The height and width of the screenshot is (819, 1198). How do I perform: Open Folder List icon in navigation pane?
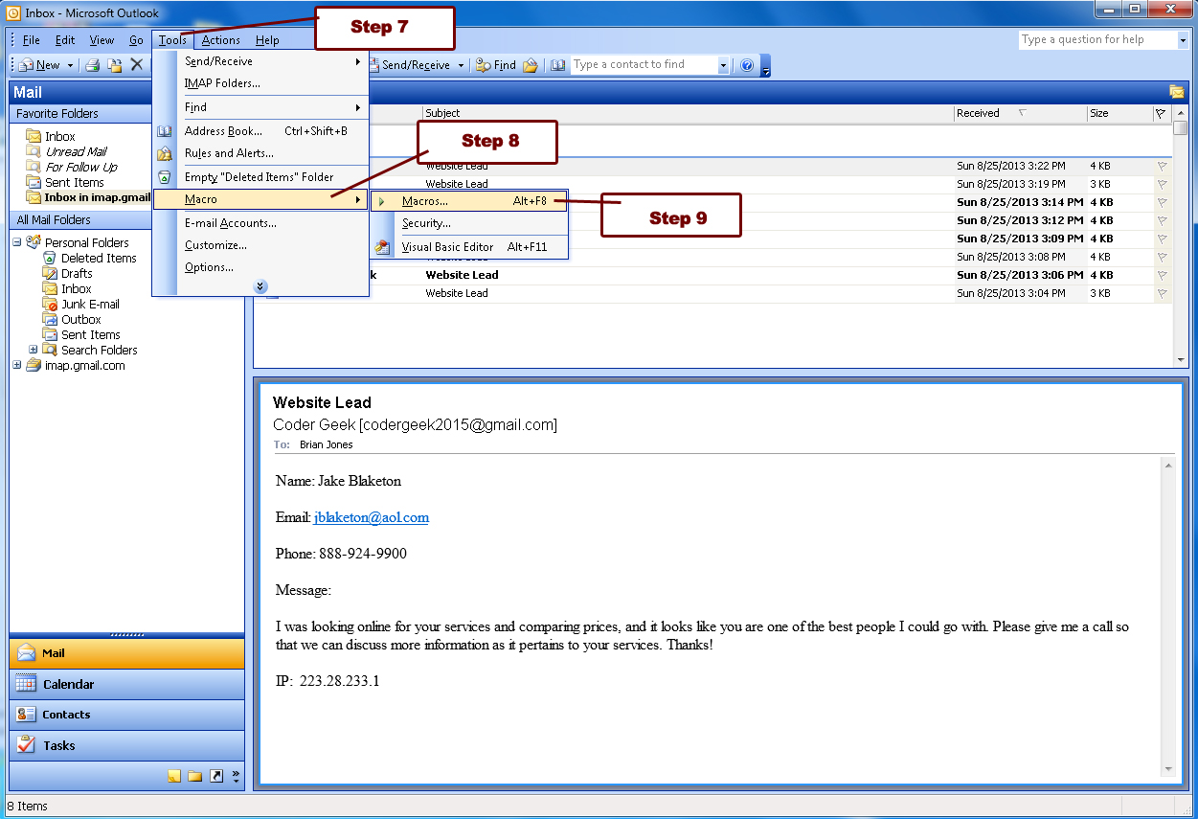click(195, 777)
